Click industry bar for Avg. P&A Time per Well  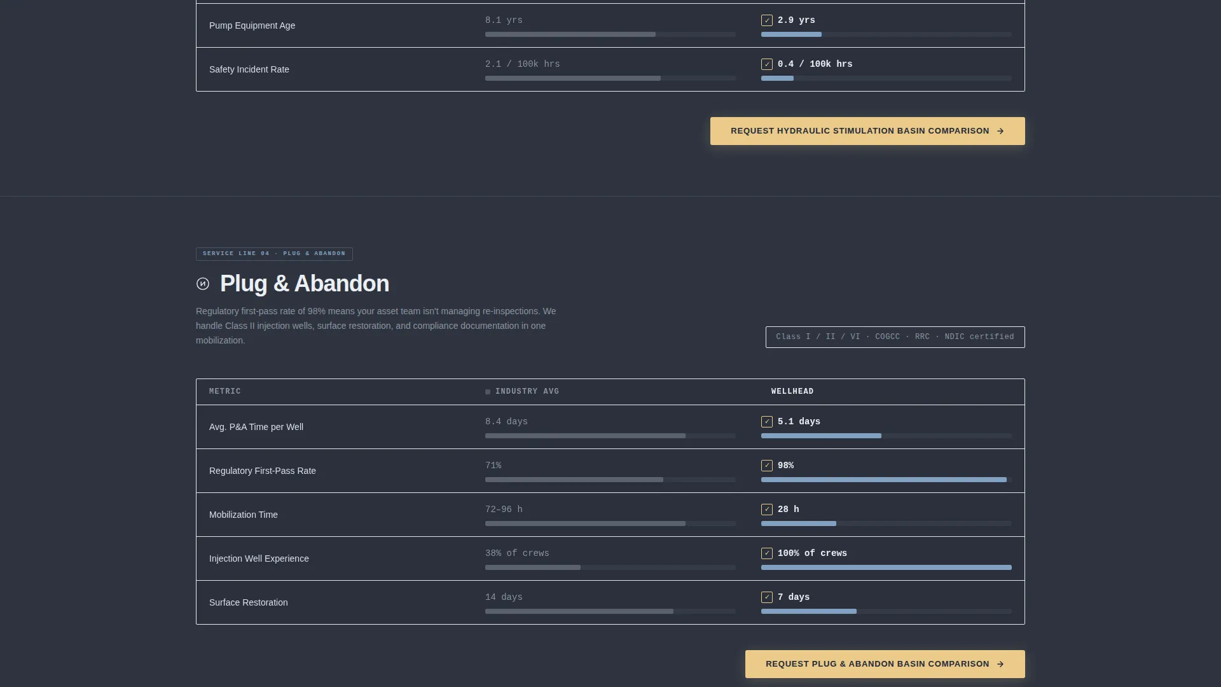[610, 436]
